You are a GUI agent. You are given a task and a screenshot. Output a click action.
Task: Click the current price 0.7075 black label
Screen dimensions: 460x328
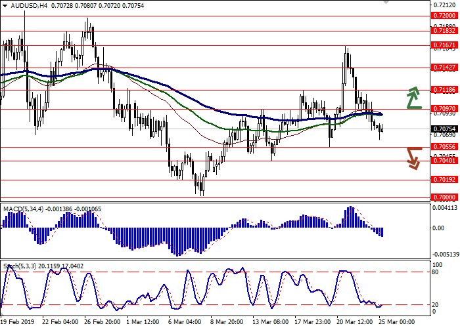444,129
